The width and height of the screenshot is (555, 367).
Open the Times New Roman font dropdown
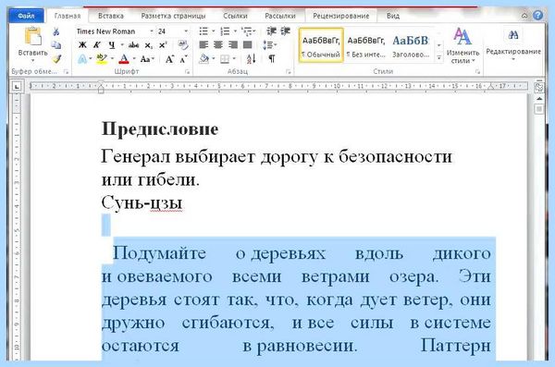(152, 31)
